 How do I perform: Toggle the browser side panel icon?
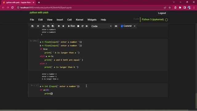click(185, 8)
